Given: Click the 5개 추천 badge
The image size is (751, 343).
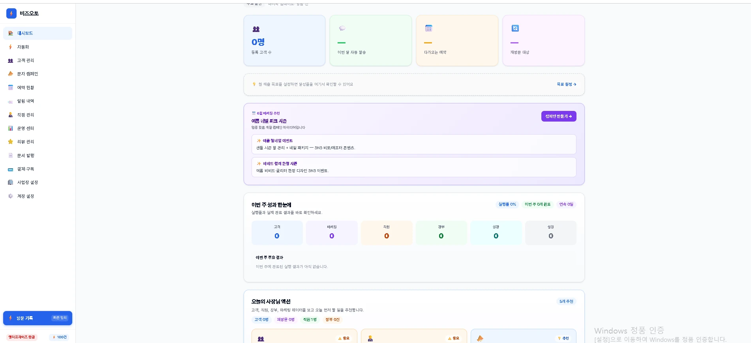Looking at the screenshot, I should tap(566, 301).
